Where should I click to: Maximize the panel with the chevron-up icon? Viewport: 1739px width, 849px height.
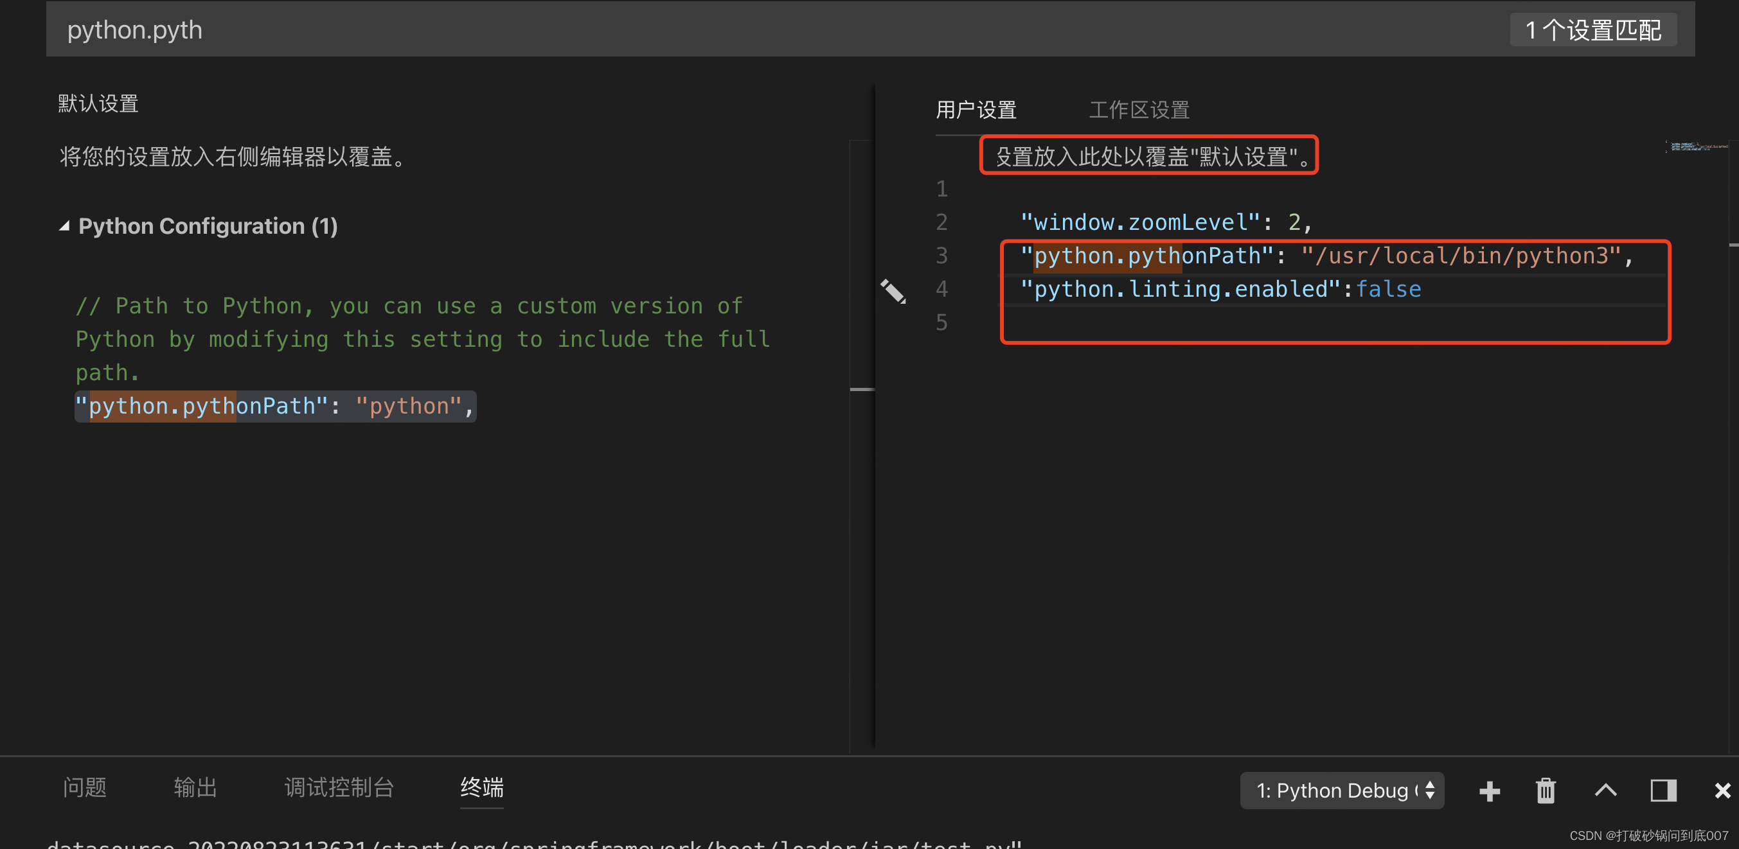[1605, 791]
